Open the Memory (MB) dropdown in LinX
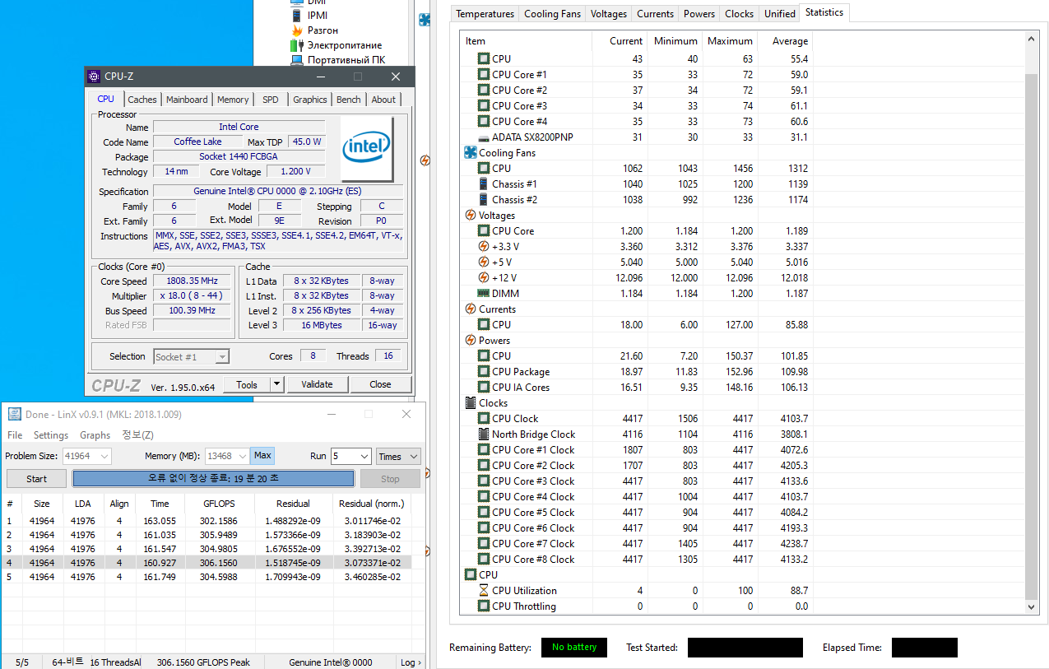1049x669 pixels. (242, 456)
